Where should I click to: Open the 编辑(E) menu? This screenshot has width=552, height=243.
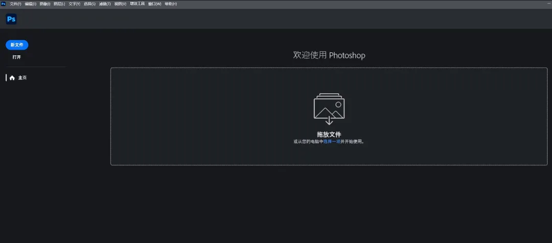click(x=31, y=4)
